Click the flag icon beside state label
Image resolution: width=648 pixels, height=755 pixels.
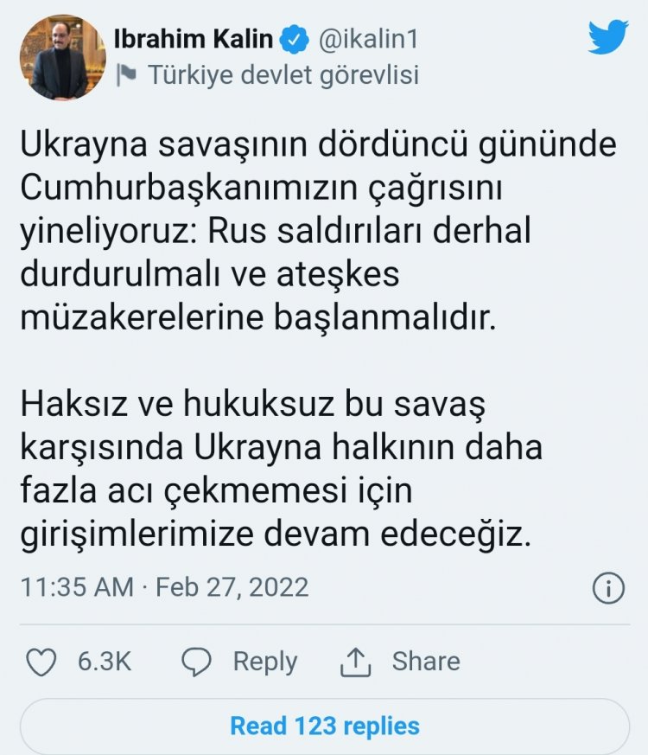128,75
